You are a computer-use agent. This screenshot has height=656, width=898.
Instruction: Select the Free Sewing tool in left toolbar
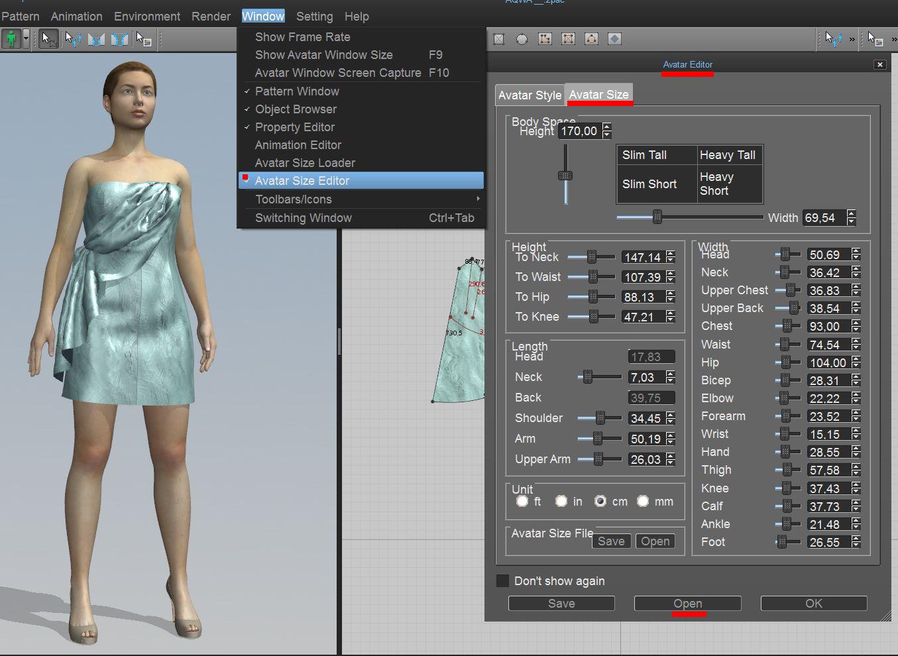tap(120, 40)
